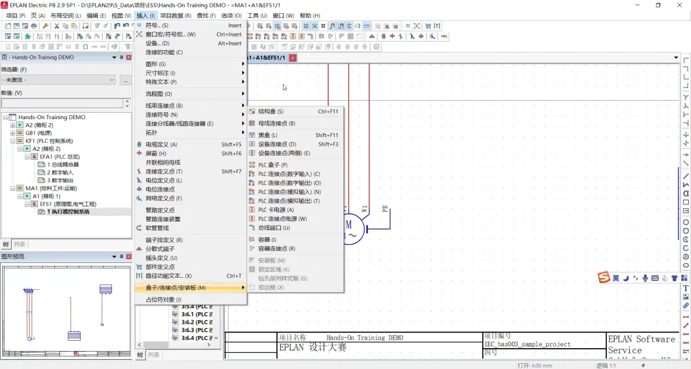
Task: Toggle snap to grid button
Action: coord(315,26)
